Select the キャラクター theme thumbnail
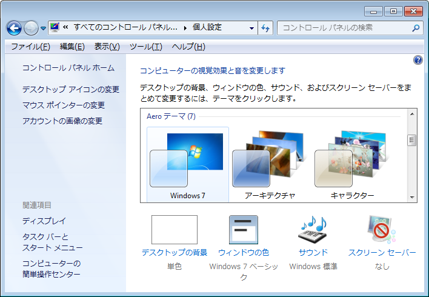This screenshot has width=429, height=297. coord(352,164)
